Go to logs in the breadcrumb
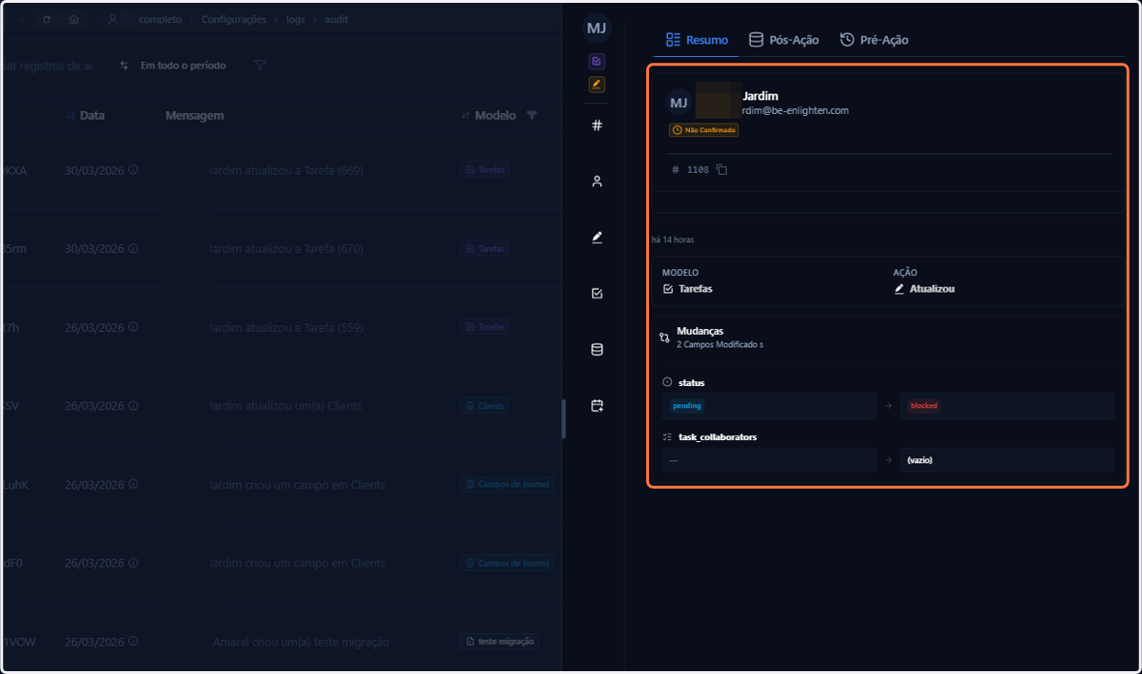This screenshot has width=1142, height=674. point(296,19)
